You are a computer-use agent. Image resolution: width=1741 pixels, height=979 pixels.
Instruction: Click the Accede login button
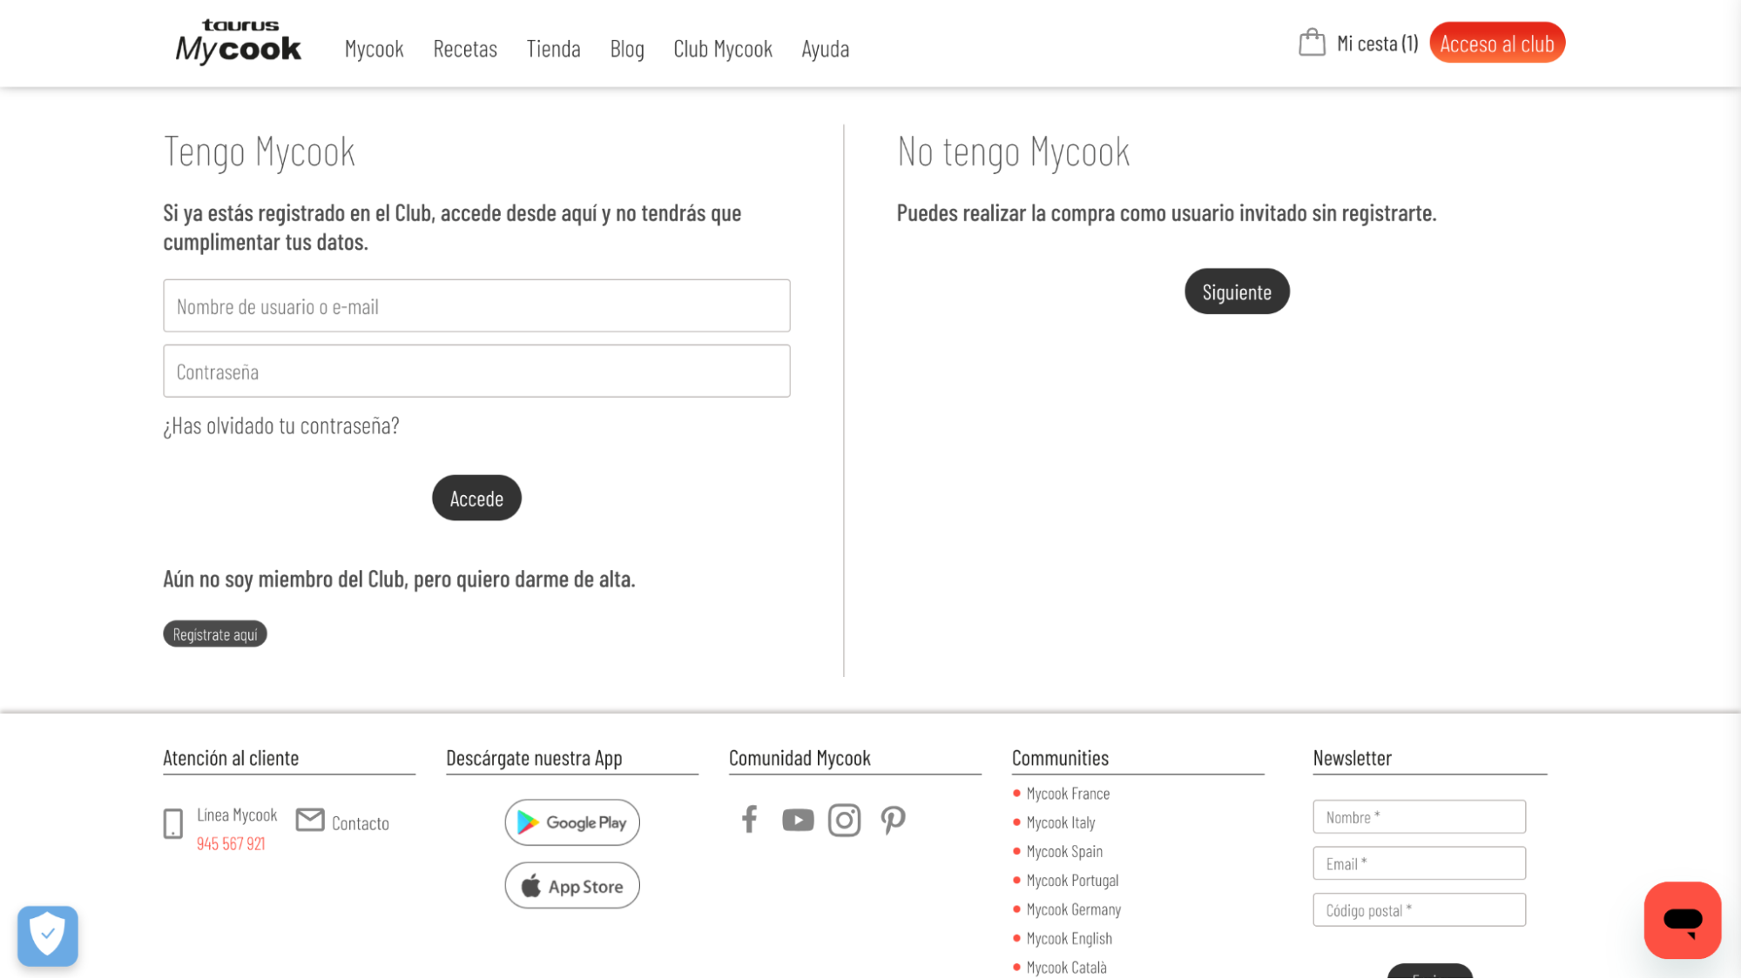coord(476,499)
